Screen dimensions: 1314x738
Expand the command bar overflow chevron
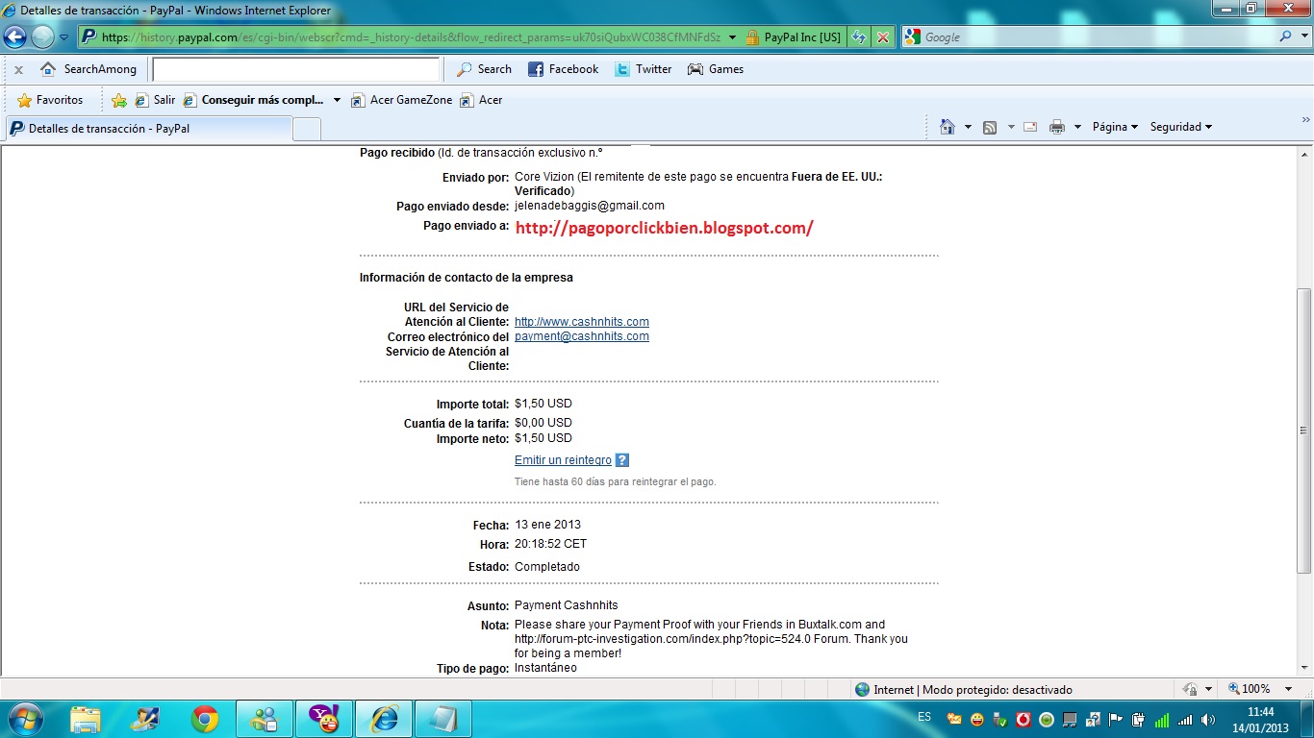coord(1305,120)
